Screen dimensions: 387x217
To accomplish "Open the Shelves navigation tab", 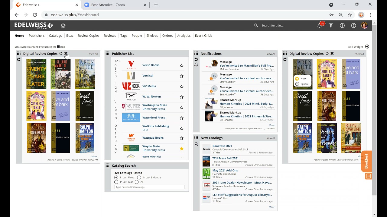I will click(152, 36).
